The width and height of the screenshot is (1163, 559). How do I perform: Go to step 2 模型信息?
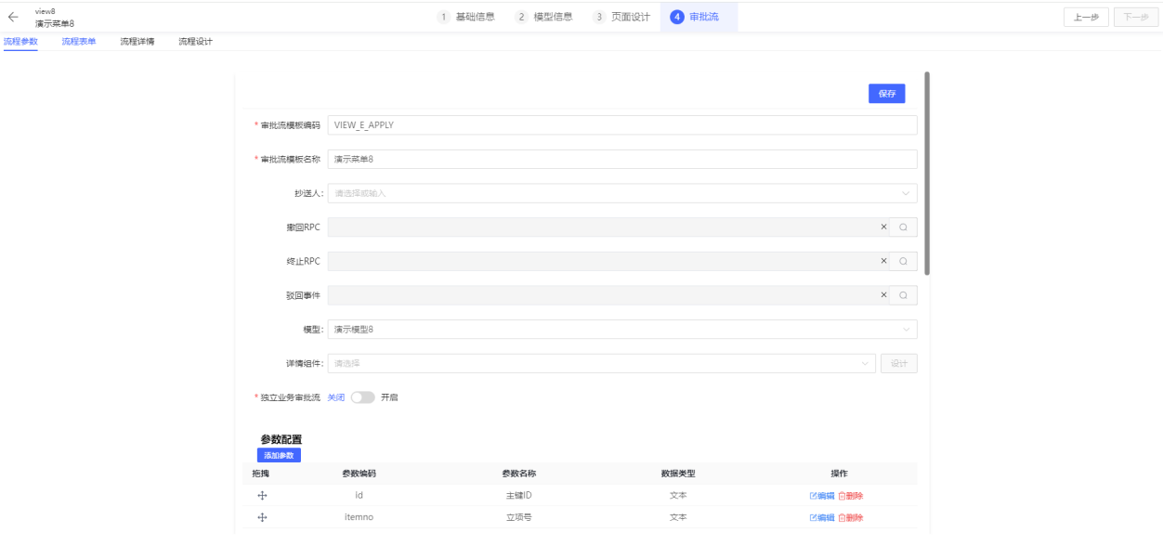(x=544, y=17)
